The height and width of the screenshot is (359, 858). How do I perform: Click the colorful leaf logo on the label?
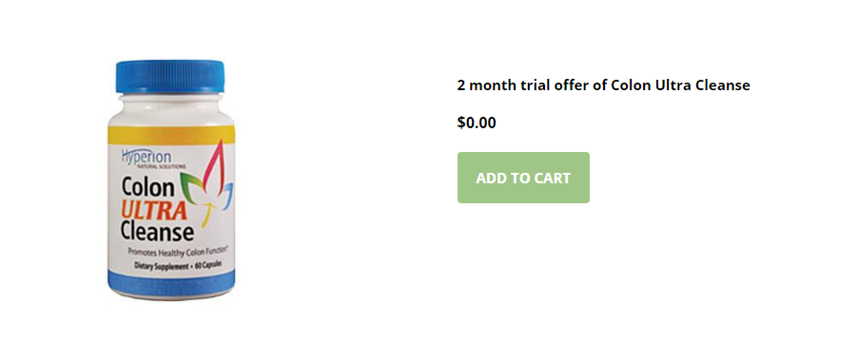208,184
